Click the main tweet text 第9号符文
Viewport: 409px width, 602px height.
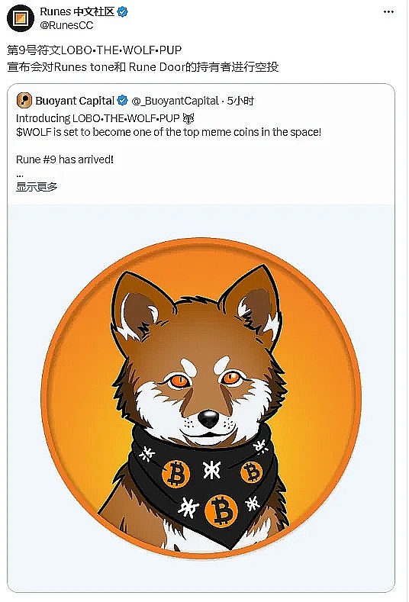tap(34, 50)
